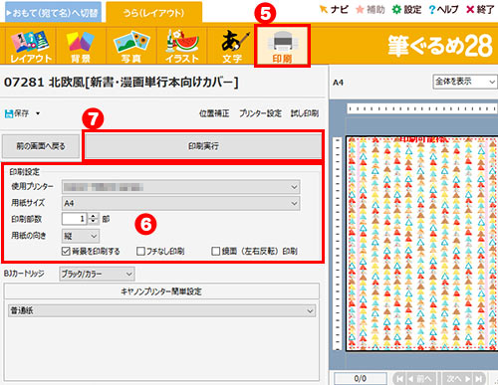The image size is (498, 385).
Task: Switch to おもて(宛て名)へ切替 tab
Action: 53,13
